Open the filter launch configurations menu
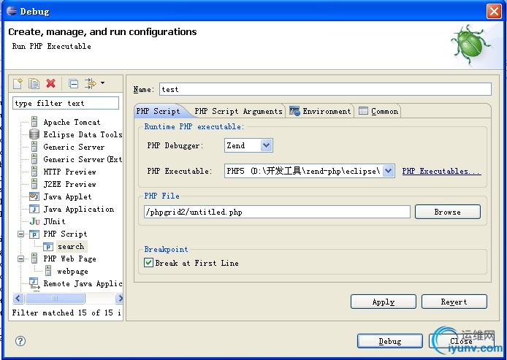Image resolution: width=507 pixels, height=360 pixels. pyautogui.click(x=102, y=83)
